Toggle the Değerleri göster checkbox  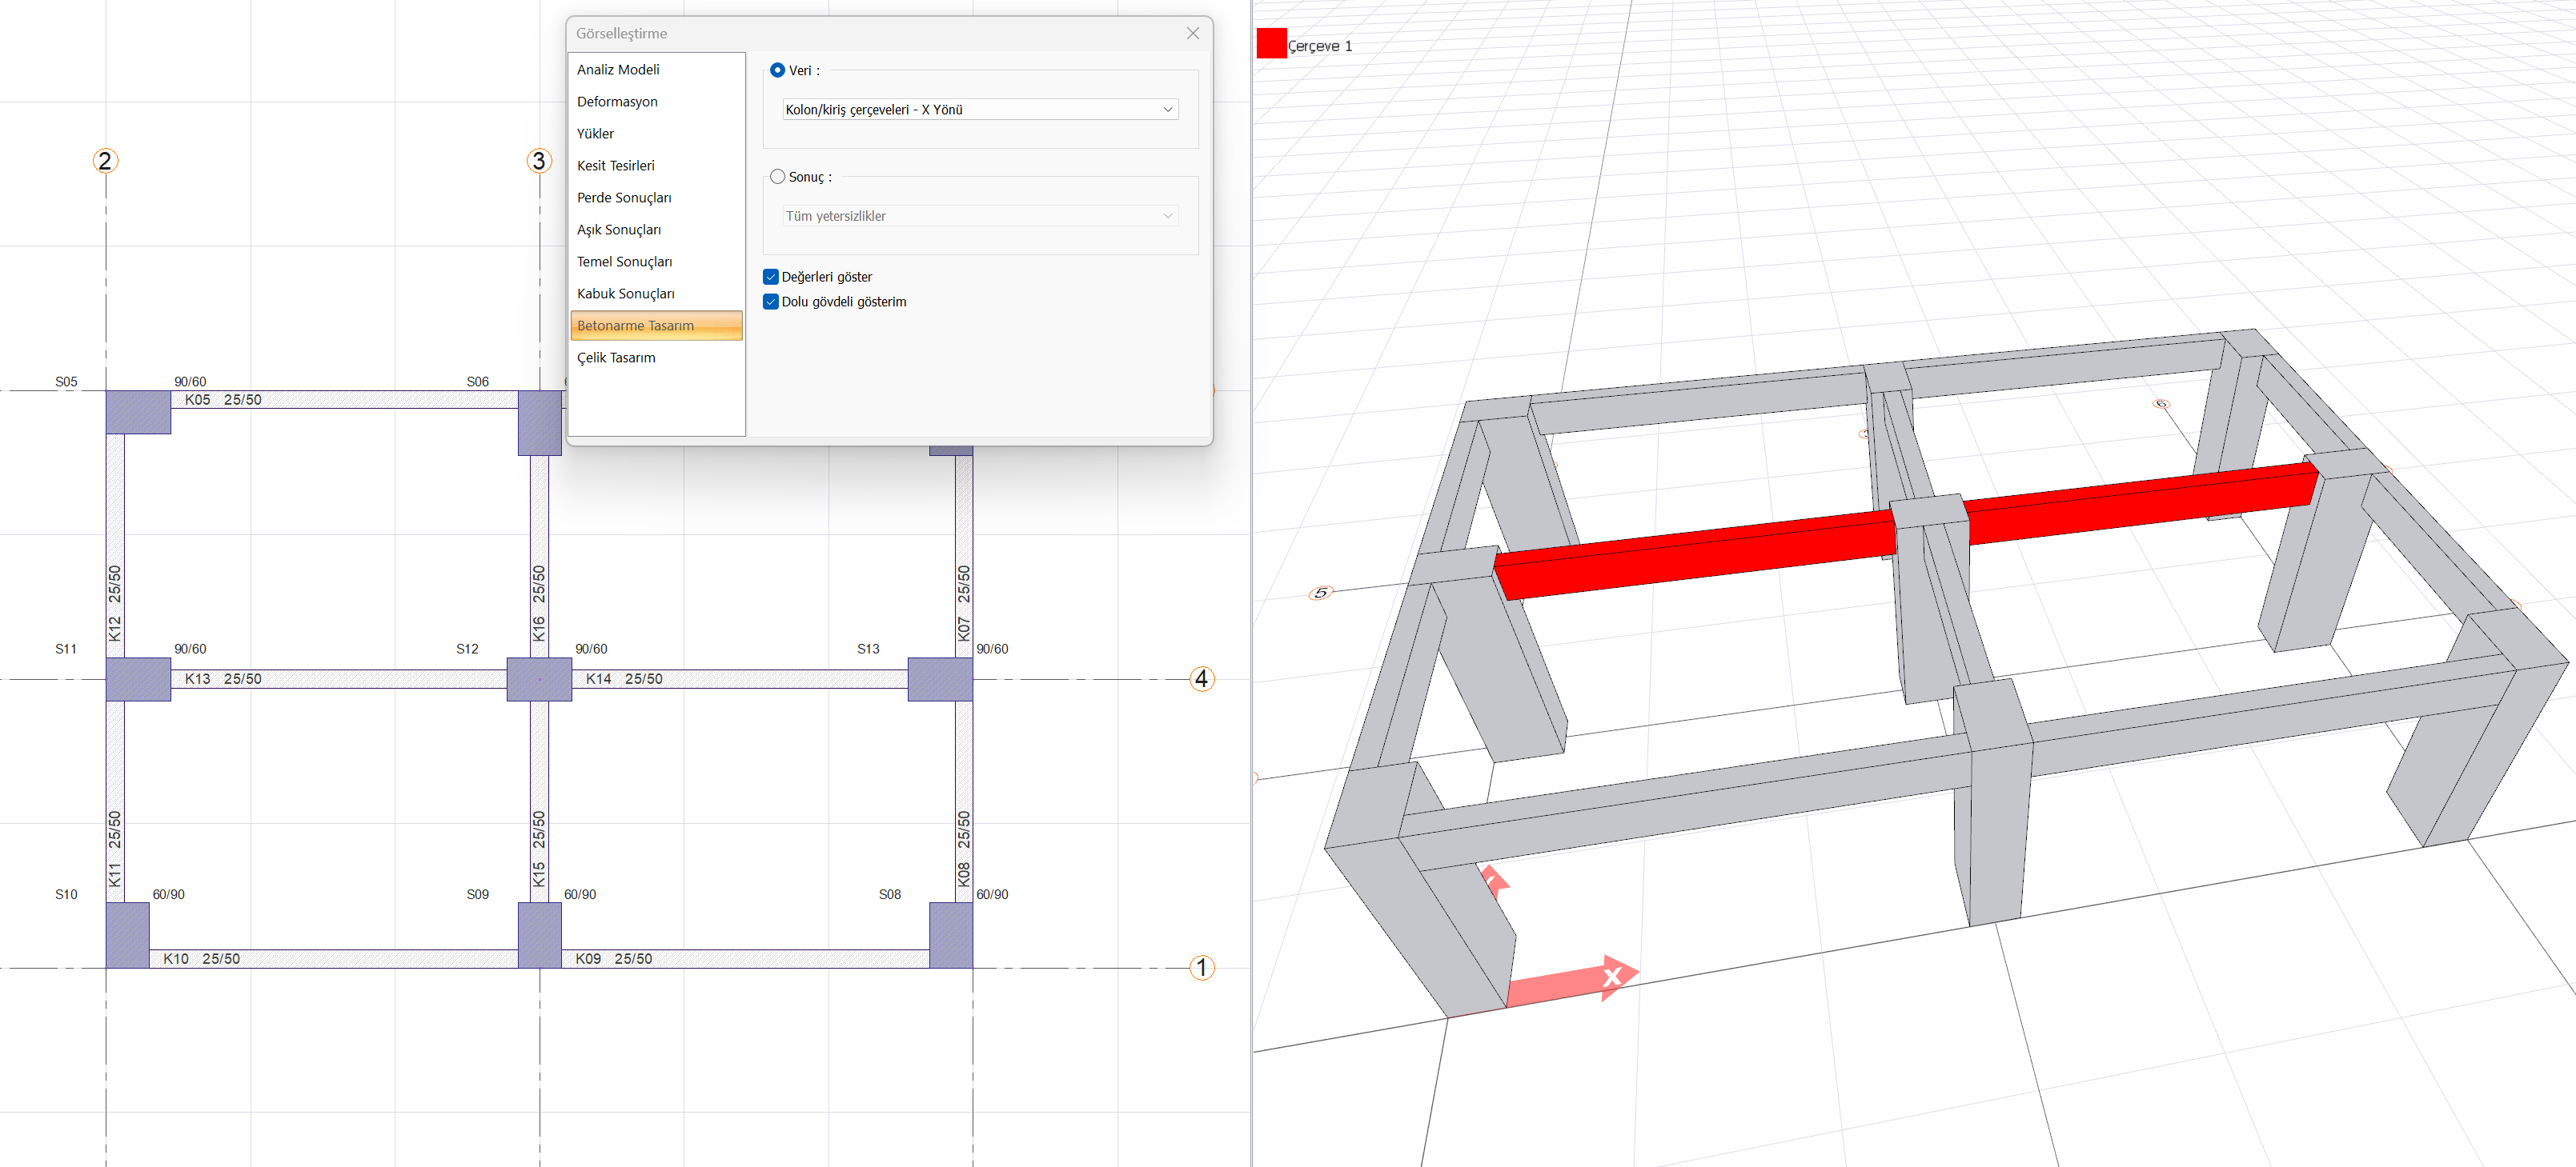(771, 277)
